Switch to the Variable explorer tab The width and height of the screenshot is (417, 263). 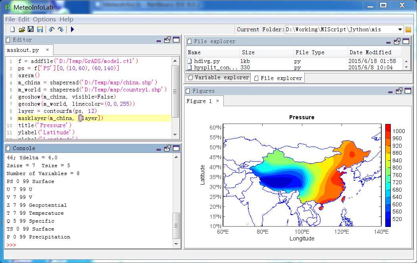[218, 78]
